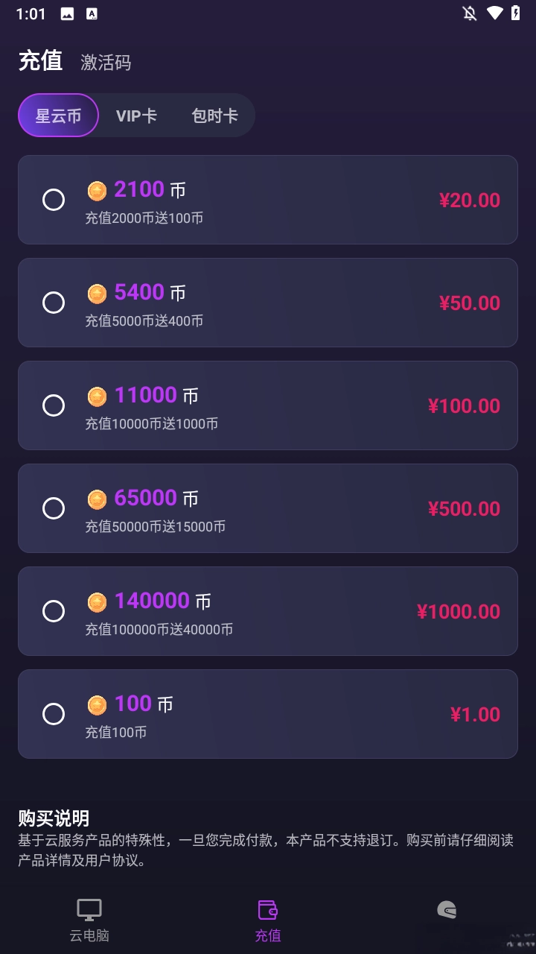Switch to the VIP卡 tab
This screenshot has width=536, height=954.
click(136, 116)
